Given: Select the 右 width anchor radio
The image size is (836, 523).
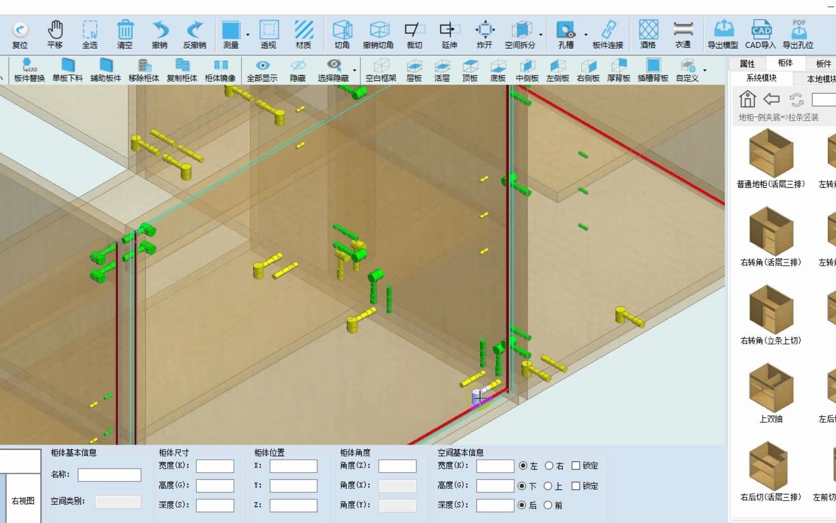Looking at the screenshot, I should [549, 466].
